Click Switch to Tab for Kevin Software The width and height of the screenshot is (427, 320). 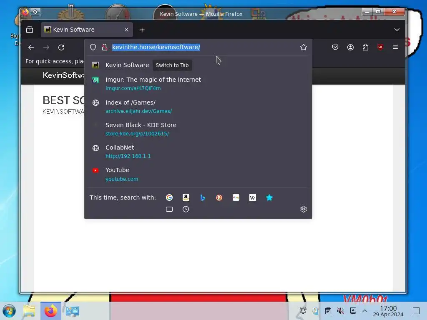pos(172,65)
